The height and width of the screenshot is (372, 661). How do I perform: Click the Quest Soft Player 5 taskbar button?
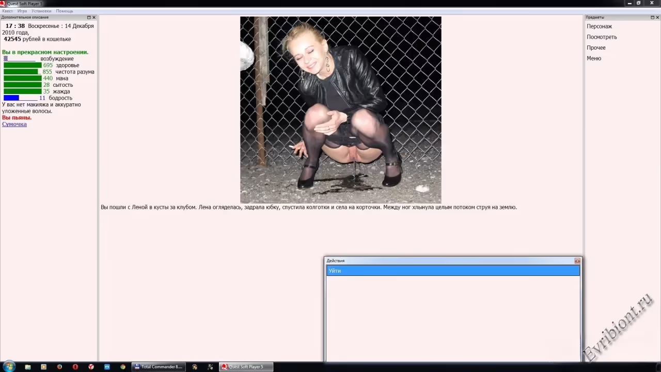[x=245, y=367]
